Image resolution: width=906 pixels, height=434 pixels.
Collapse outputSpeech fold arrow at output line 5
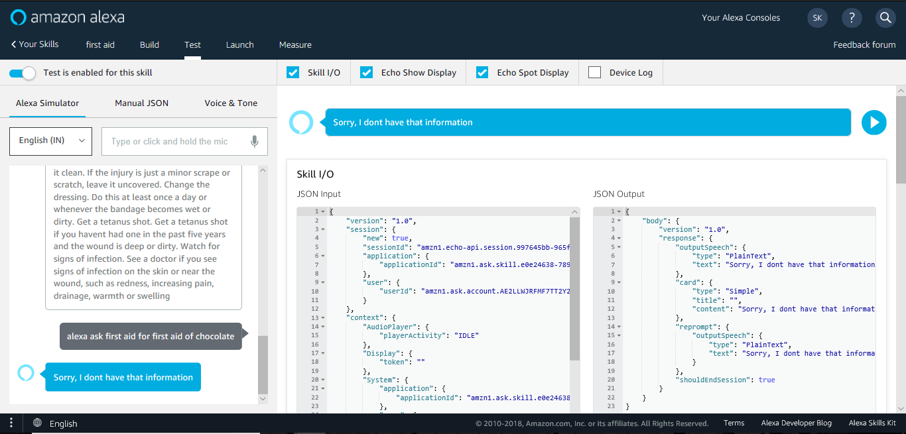tap(620, 247)
